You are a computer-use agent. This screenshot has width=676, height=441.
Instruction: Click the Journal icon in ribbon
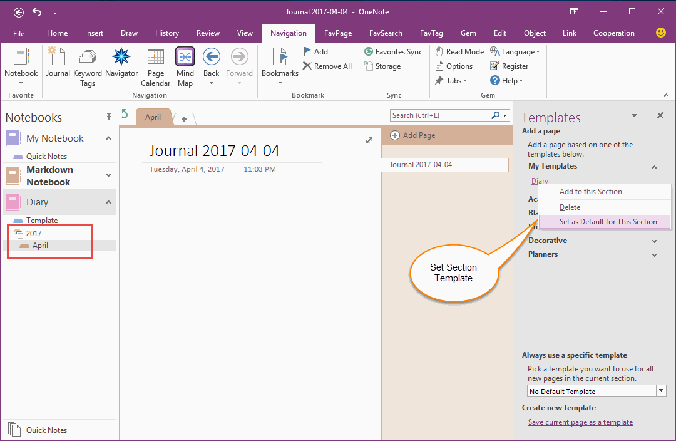[58, 63]
